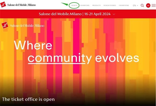Open the EN language dropdown
Screen dimensions: 156x106
(135, 5)
